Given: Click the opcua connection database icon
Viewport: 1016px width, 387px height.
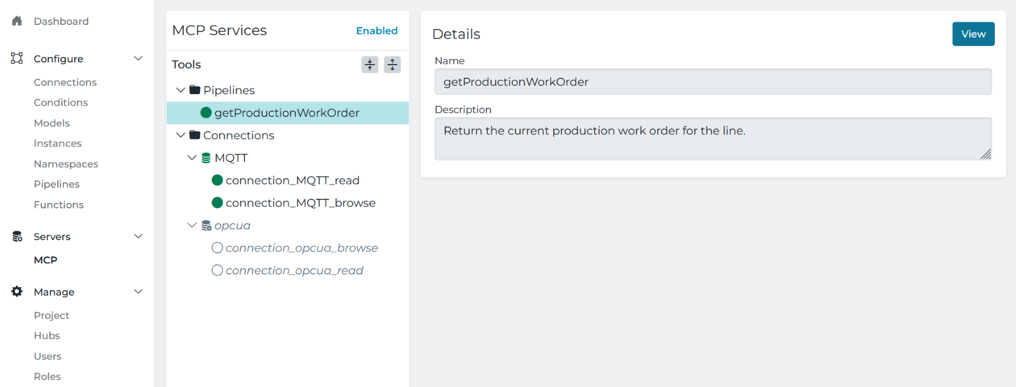Looking at the screenshot, I should 206,226.
